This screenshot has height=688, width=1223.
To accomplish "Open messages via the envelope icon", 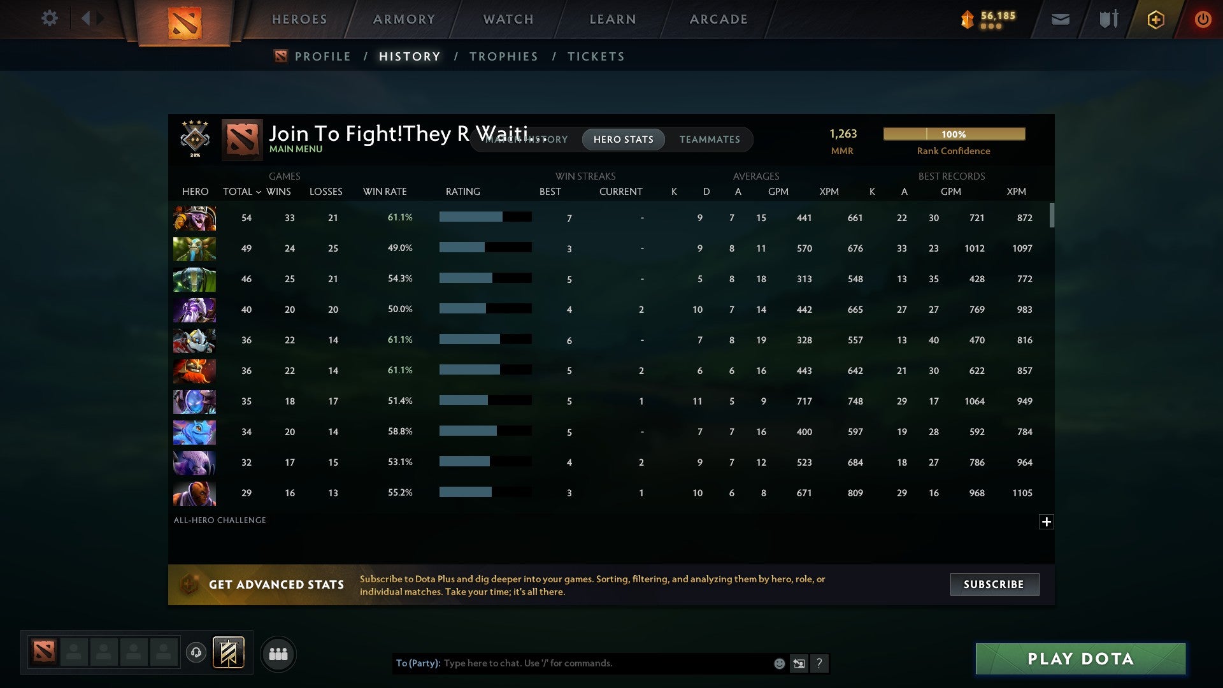I will (1059, 19).
